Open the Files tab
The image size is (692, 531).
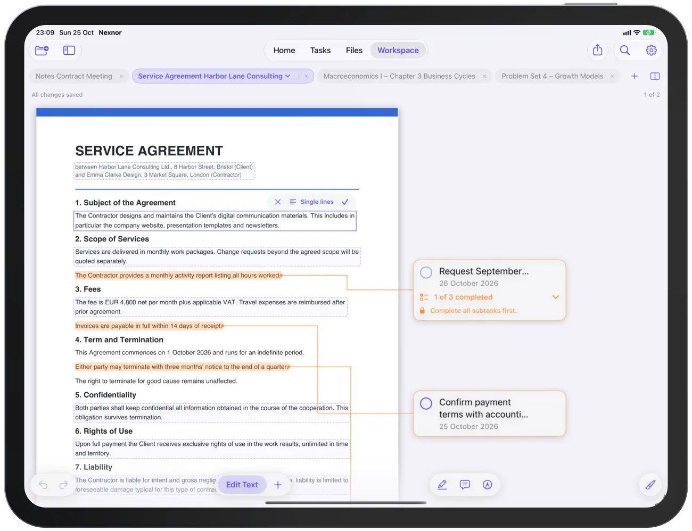354,51
